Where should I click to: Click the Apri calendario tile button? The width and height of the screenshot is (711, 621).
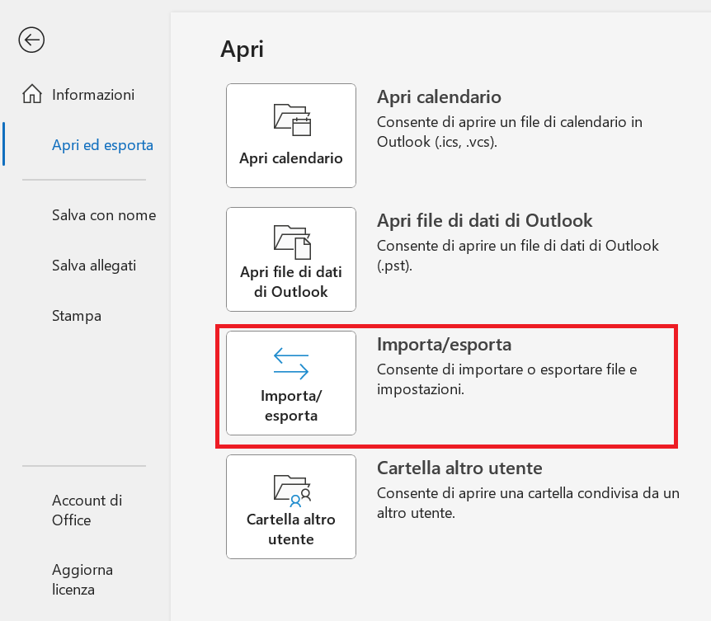pos(291,135)
